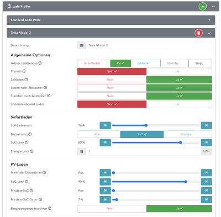Click the Lade-Profile document icon
The image size is (221, 217).
9,6
